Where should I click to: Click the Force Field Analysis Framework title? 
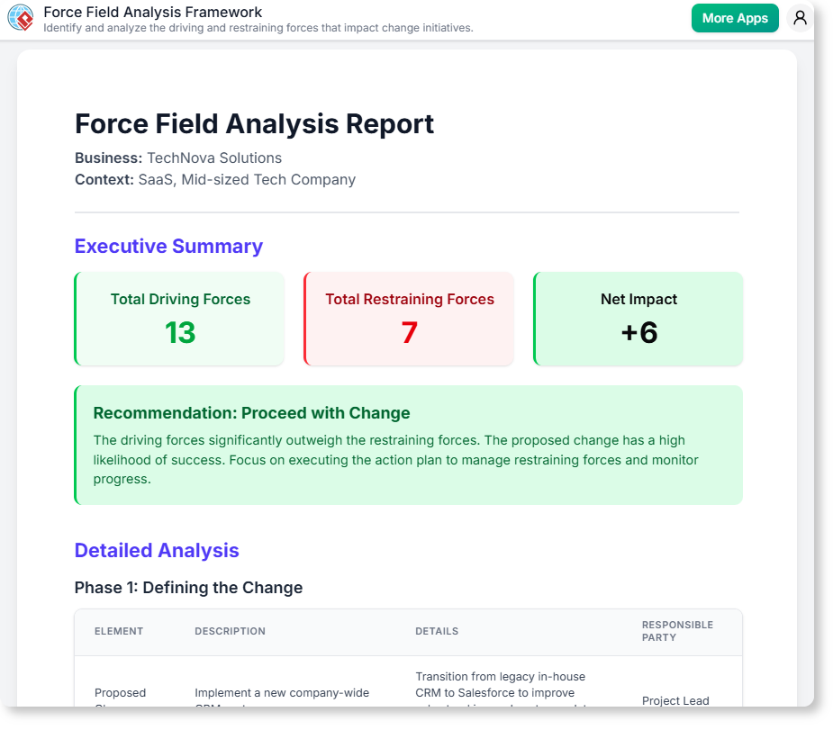153,12
